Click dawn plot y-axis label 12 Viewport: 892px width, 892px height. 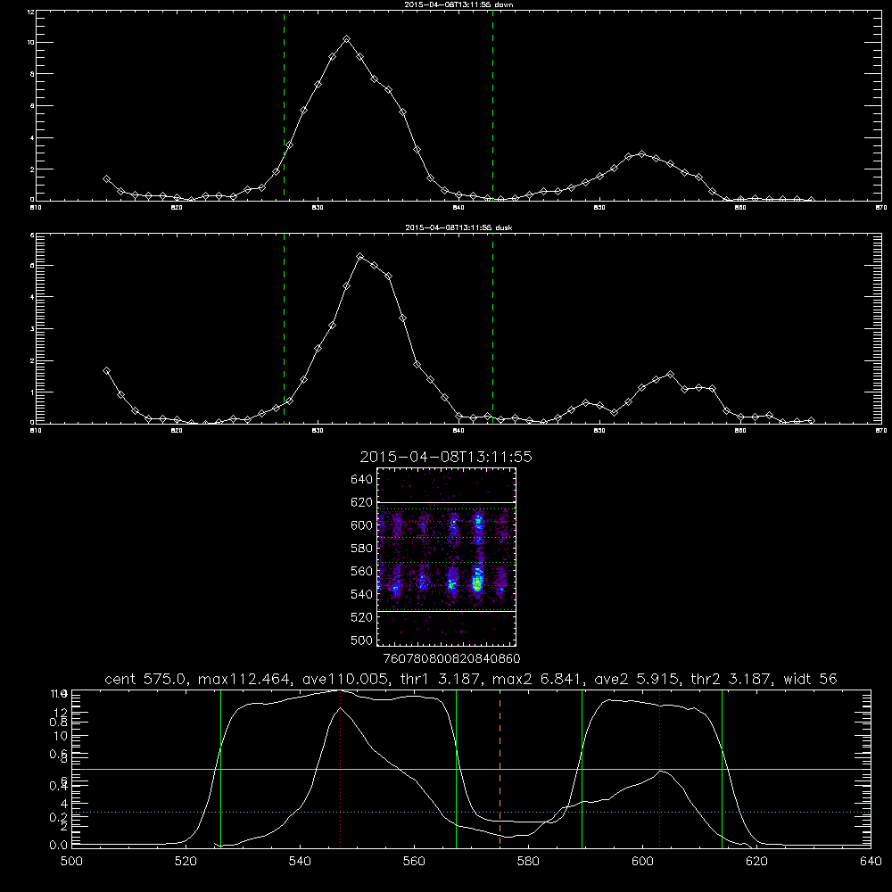click(x=29, y=12)
